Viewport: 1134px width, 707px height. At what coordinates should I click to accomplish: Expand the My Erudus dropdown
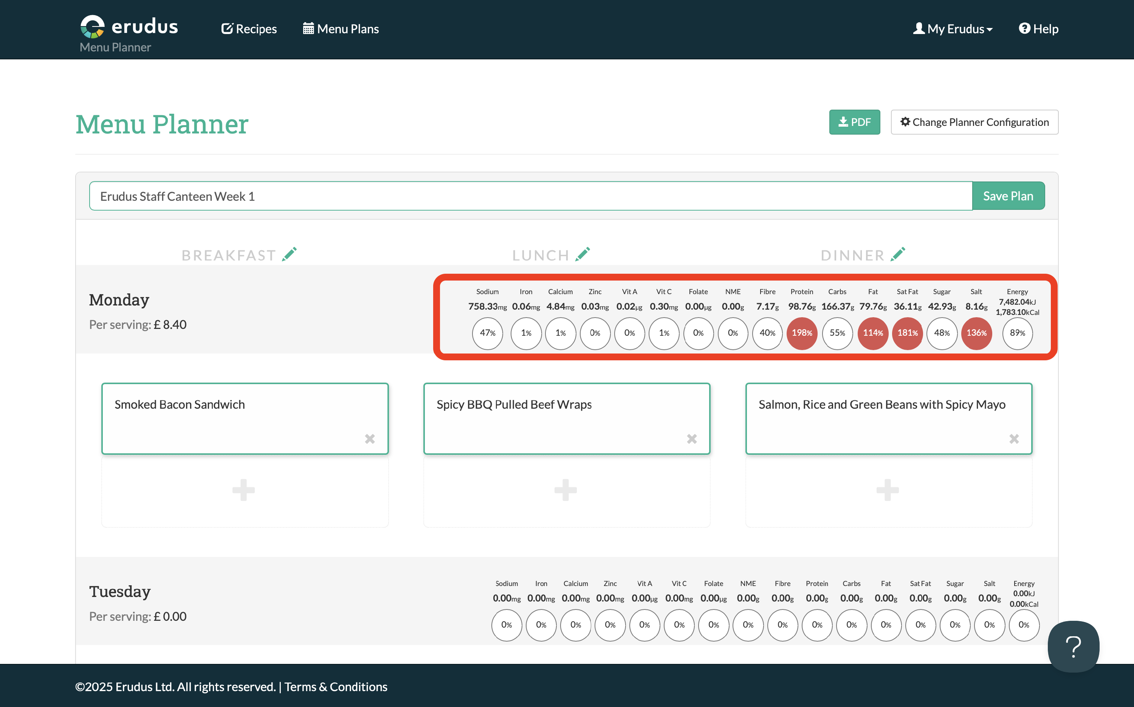point(953,29)
